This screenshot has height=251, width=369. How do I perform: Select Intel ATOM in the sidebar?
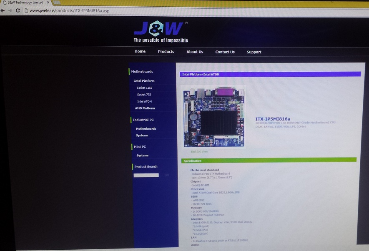coord(145,101)
